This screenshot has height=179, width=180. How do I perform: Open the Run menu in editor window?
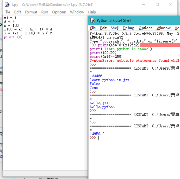[x=45, y=12]
